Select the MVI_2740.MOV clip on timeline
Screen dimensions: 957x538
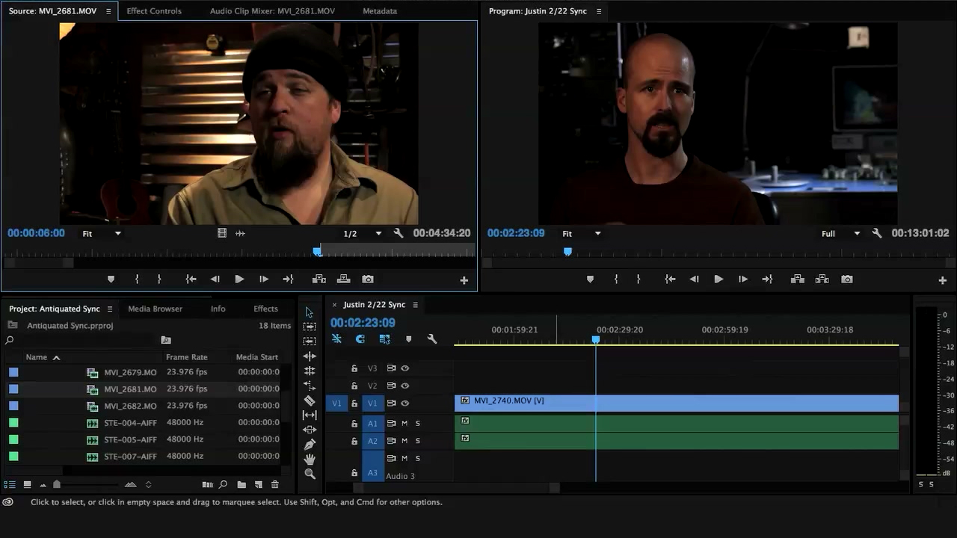673,403
